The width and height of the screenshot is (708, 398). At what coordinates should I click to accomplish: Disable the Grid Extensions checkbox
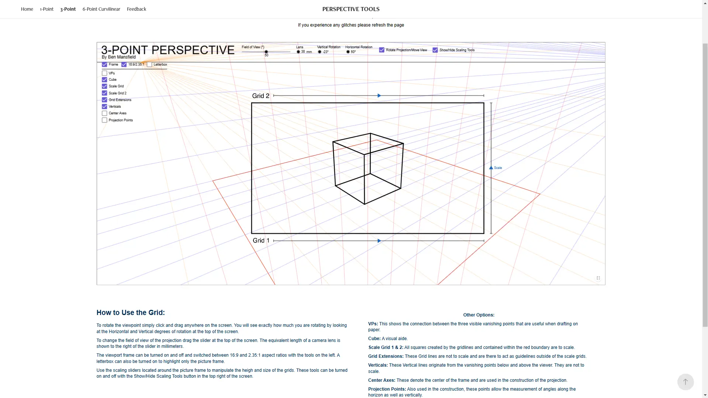tap(104, 100)
